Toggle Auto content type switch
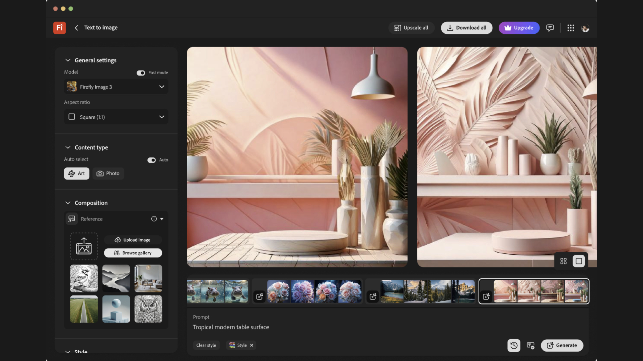Screen dimensions: 643x361 (x=151, y=160)
